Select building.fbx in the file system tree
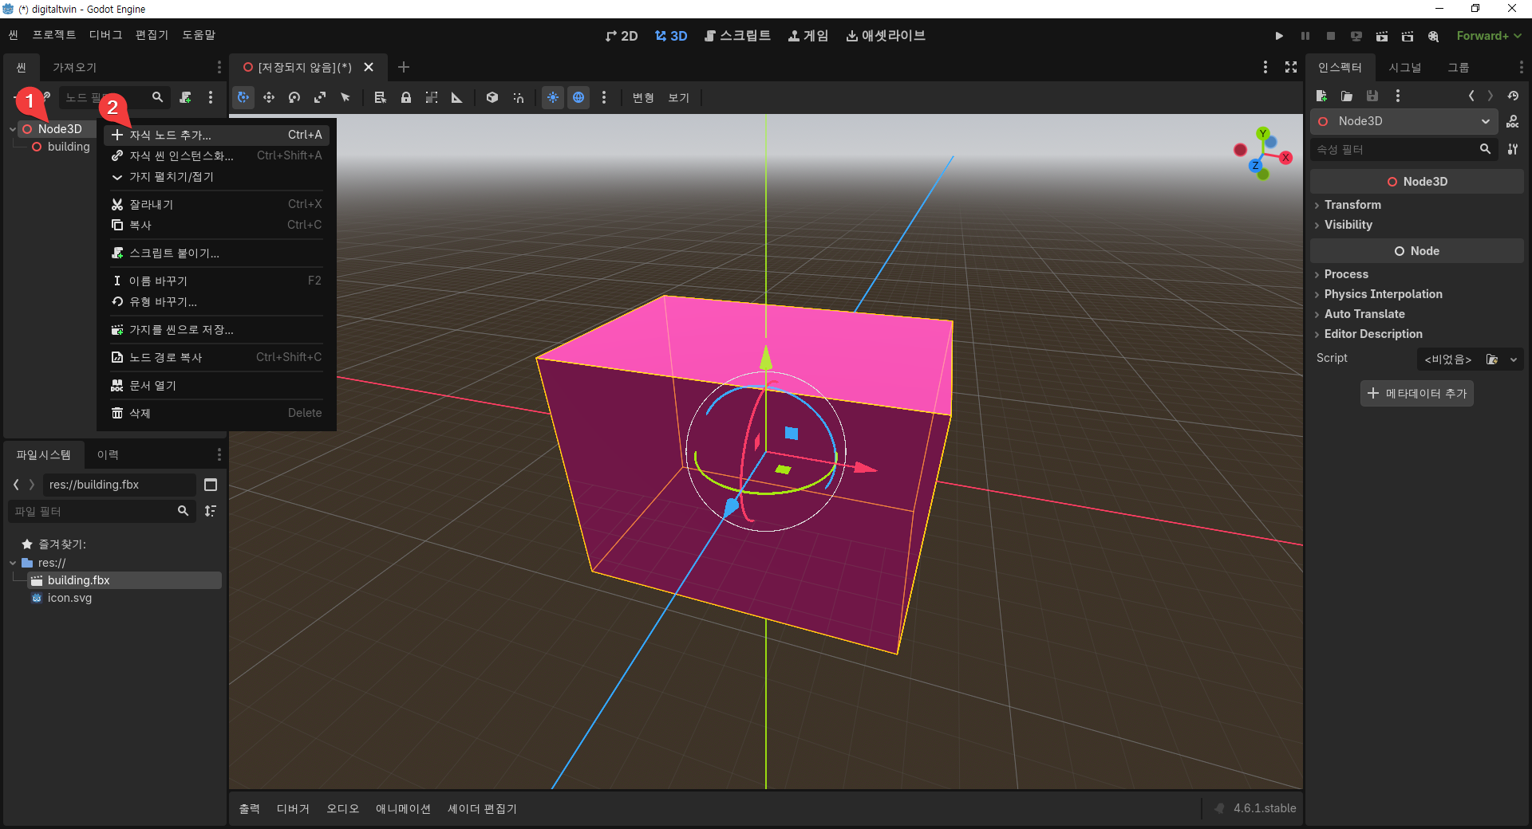 [78, 580]
